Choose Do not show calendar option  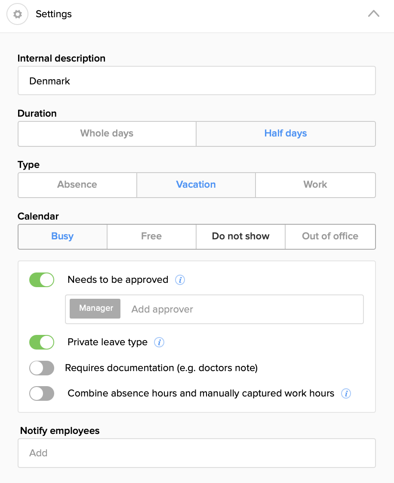pyautogui.click(x=240, y=236)
